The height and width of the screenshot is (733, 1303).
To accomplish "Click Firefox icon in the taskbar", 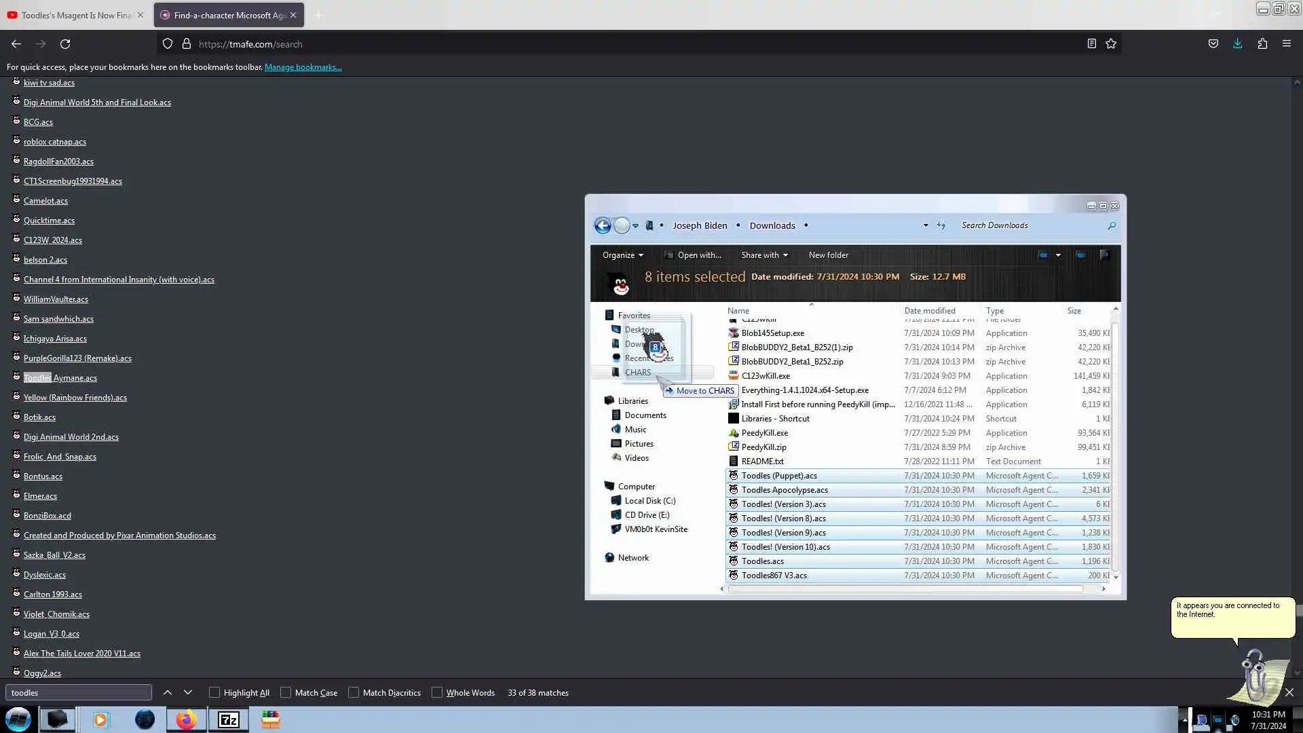I will pyautogui.click(x=186, y=719).
